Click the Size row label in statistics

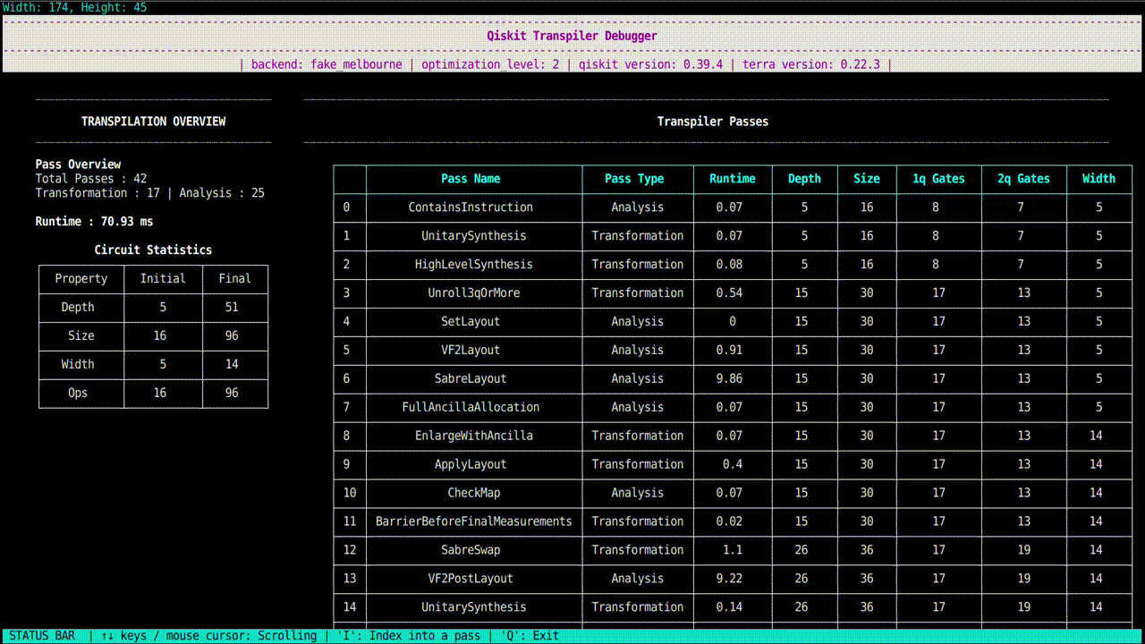81,336
